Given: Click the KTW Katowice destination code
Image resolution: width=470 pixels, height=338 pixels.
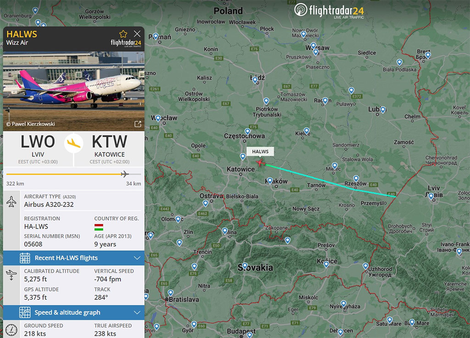Looking at the screenshot, I should [x=109, y=142].
